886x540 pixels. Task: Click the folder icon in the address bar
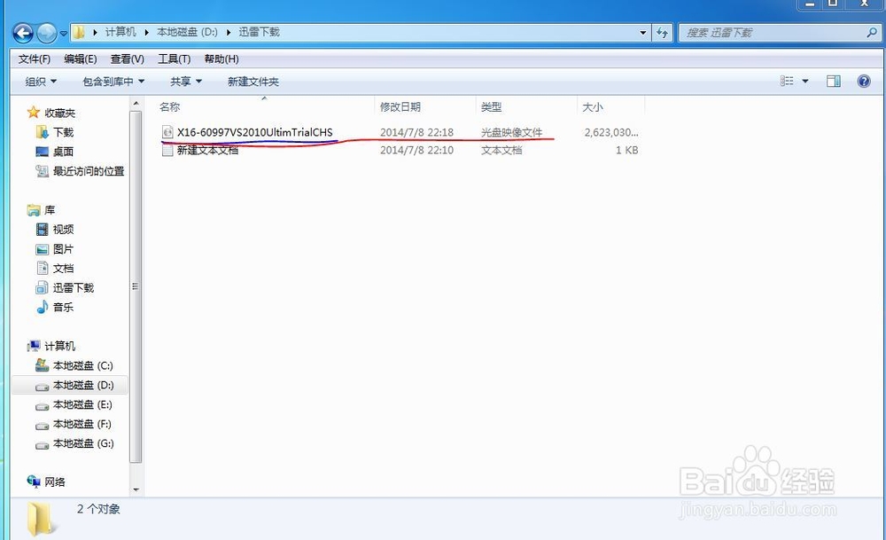tap(79, 32)
